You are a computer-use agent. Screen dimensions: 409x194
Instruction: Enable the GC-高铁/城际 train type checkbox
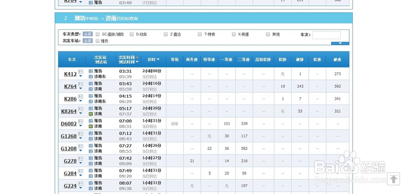click(98, 34)
